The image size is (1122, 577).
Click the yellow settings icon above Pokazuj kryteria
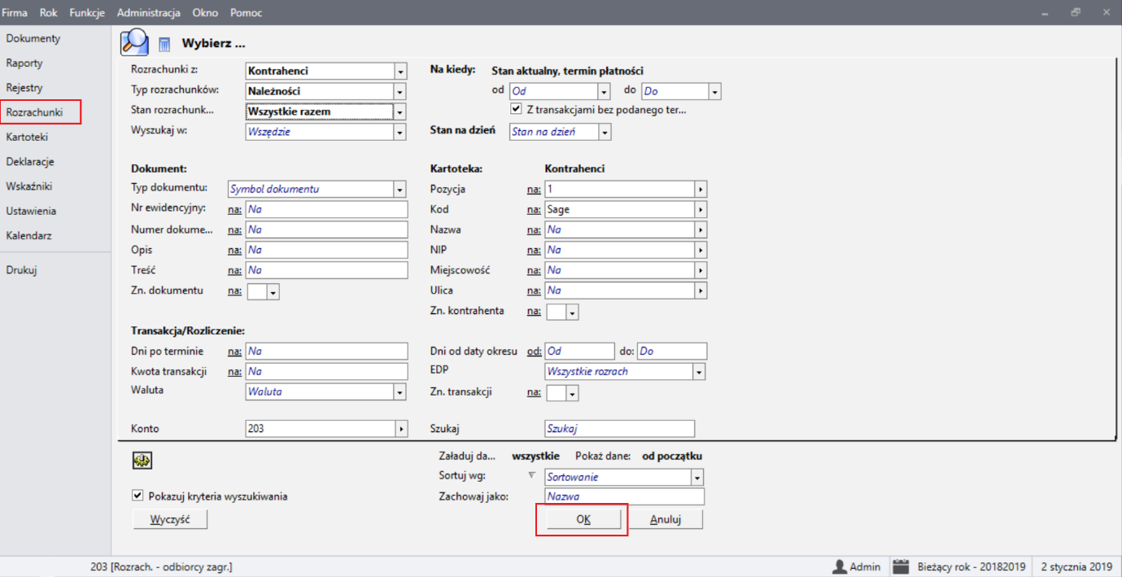(142, 461)
